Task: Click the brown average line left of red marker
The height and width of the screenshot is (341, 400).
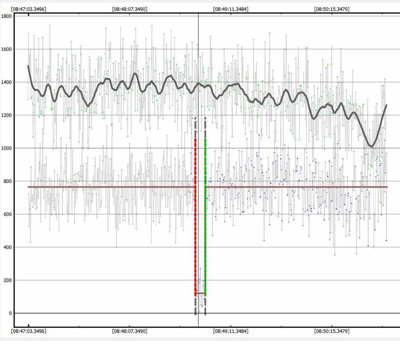Action: 111,187
